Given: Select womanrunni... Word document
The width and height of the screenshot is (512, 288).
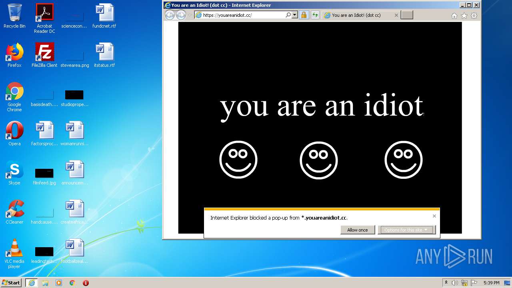Looking at the screenshot, I should (74, 134).
